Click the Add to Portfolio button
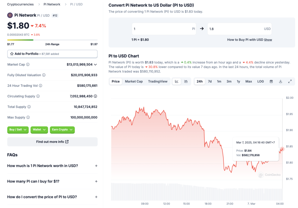Image resolution: width=298 pixels, height=208 pixels. pyautogui.click(x=52, y=54)
